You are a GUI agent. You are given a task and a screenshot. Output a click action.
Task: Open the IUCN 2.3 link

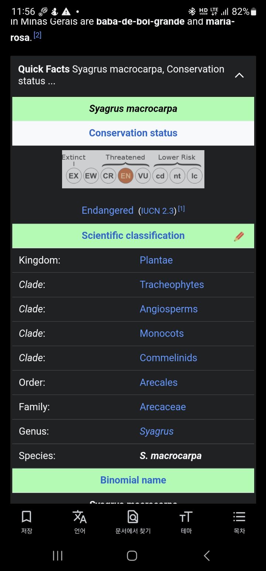157,211
